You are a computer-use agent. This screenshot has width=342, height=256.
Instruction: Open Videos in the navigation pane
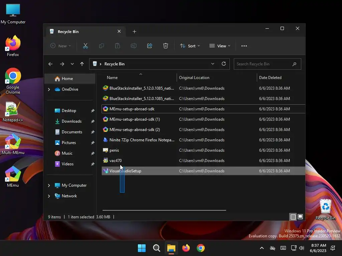[x=67, y=164]
